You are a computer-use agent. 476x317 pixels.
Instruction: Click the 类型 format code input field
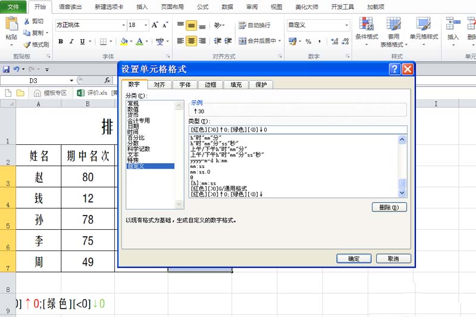coord(298,129)
